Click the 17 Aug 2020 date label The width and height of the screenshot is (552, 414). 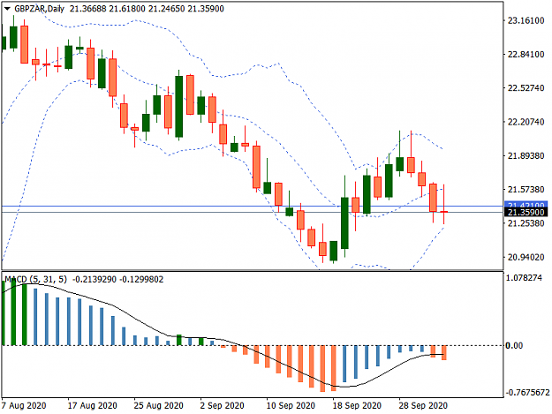tap(92, 405)
